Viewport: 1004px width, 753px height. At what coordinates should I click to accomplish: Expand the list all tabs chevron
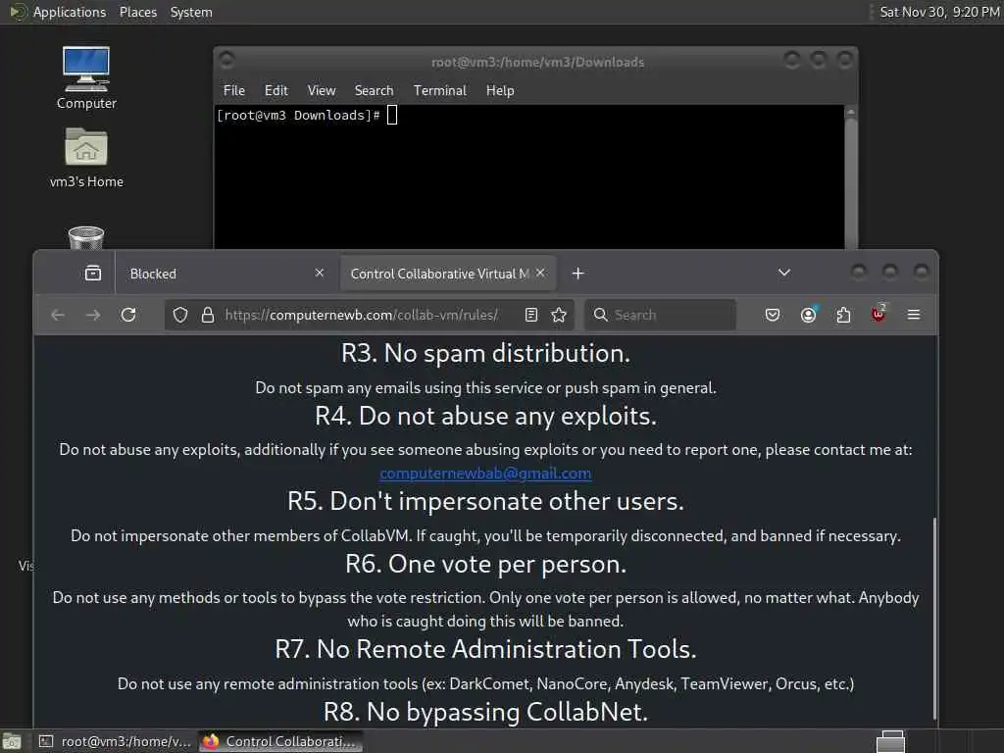(x=783, y=273)
